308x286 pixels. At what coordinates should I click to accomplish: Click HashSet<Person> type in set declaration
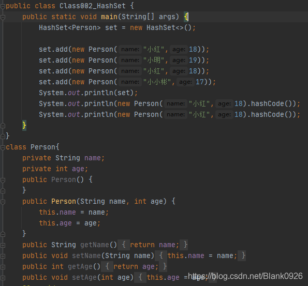[69, 28]
